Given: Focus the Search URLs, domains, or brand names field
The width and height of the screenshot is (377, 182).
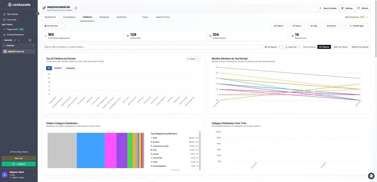Looking at the screenshot, I should pos(152,47).
